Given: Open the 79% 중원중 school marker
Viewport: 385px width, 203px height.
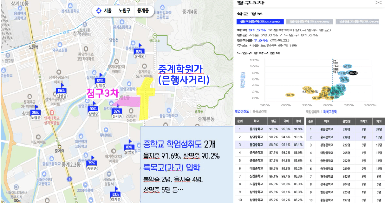Looking at the screenshot, I should pyautogui.click(x=92, y=163).
